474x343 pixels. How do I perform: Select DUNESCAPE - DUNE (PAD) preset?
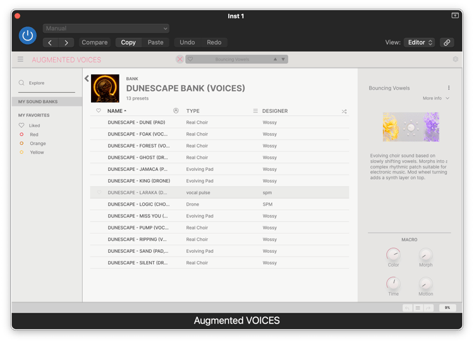tap(219, 122)
